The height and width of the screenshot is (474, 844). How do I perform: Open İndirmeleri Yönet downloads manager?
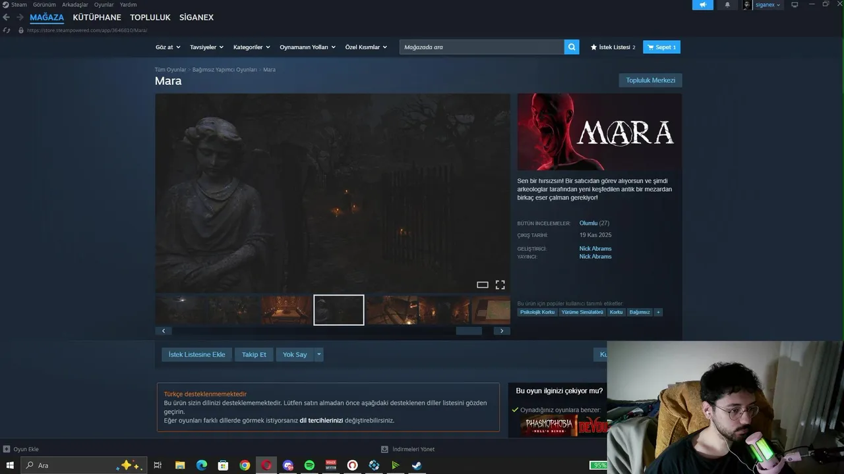click(408, 449)
